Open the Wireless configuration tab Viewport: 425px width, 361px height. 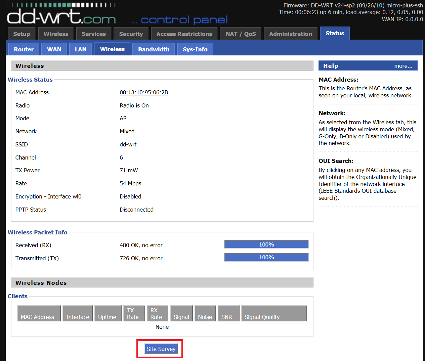pyautogui.click(x=56, y=33)
